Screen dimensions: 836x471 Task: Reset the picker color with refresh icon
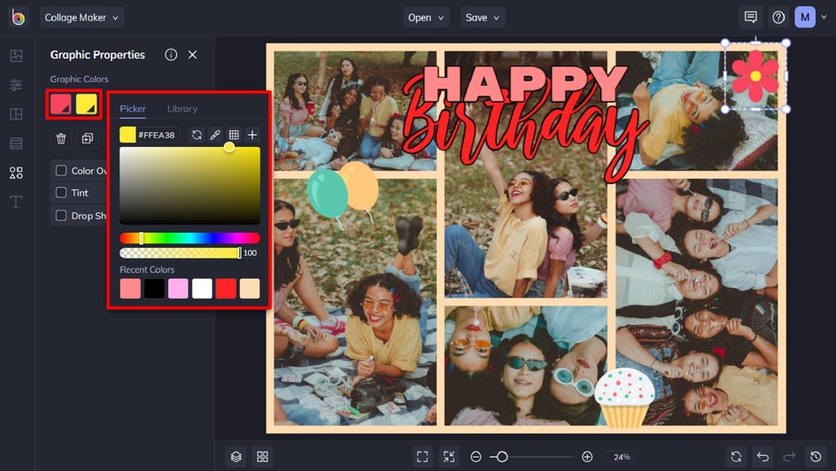coord(197,135)
